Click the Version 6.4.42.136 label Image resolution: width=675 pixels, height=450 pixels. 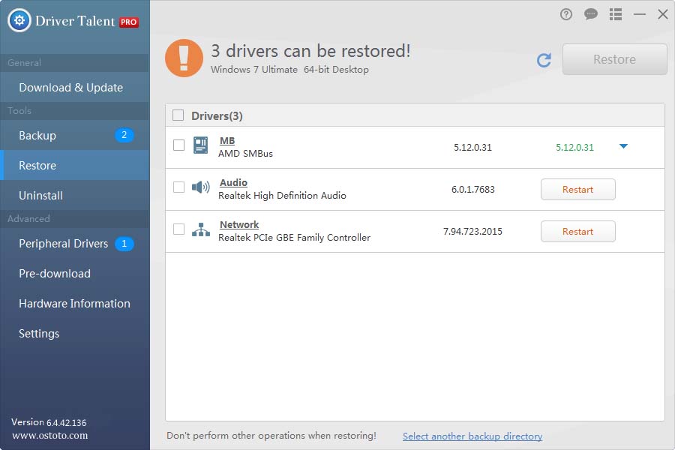tap(49, 422)
